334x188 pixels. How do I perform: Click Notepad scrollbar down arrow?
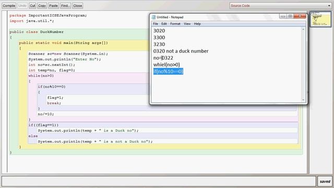[x=303, y=100]
